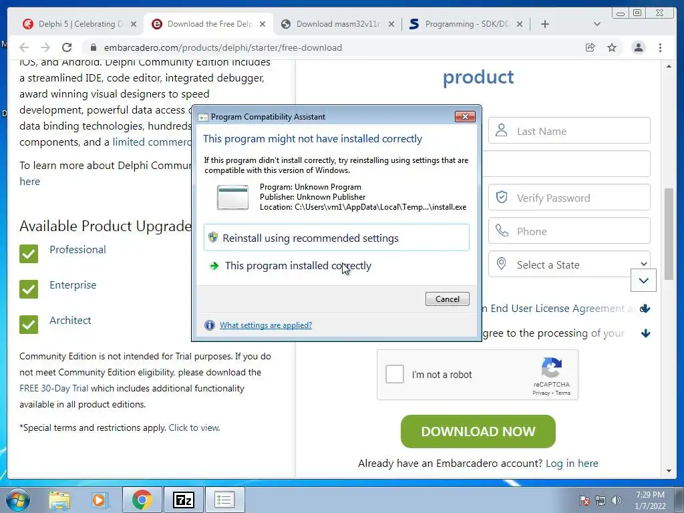Click the Click to view terms link

tap(194, 427)
